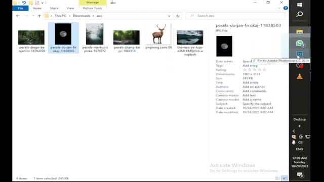Viewport: 324px width, 182px height.
Task: Open VLC media player from the taskbar
Action: [x=300, y=76]
